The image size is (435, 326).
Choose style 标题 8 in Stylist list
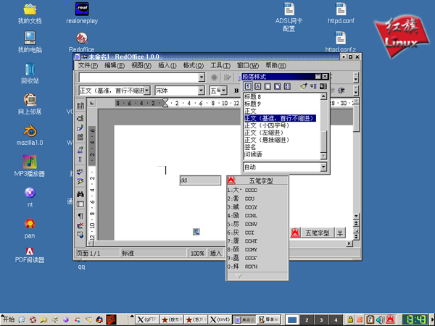pyautogui.click(x=252, y=96)
